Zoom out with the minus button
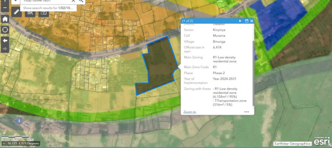 click(x=5, y=8)
